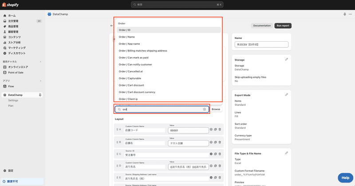This screenshot has width=355, height=186.
Task: Click the Shopify logo
Action: click(10, 4)
